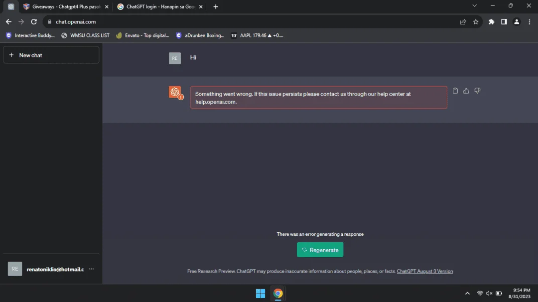Give thumbs up to the response
The height and width of the screenshot is (302, 538).
click(x=466, y=91)
